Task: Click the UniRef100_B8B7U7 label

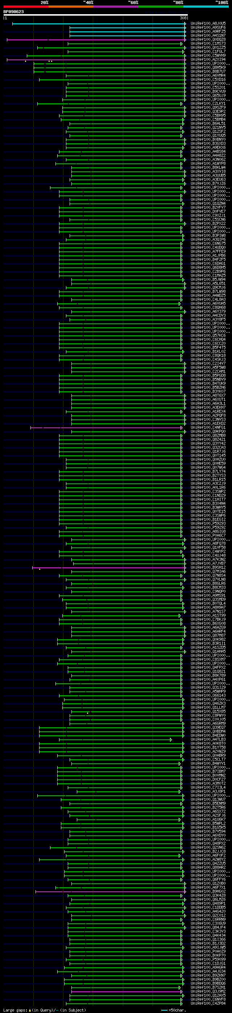Action: tap(208, 72)
